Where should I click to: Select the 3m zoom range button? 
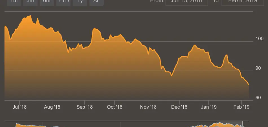click(30, 2)
